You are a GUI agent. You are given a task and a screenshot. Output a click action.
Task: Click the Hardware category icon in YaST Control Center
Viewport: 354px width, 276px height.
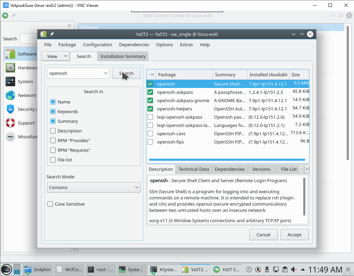(x=10, y=68)
